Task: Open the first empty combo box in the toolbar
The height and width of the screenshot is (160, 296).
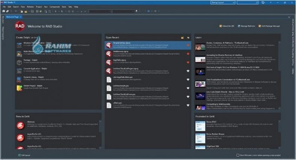Action: pos(100,12)
